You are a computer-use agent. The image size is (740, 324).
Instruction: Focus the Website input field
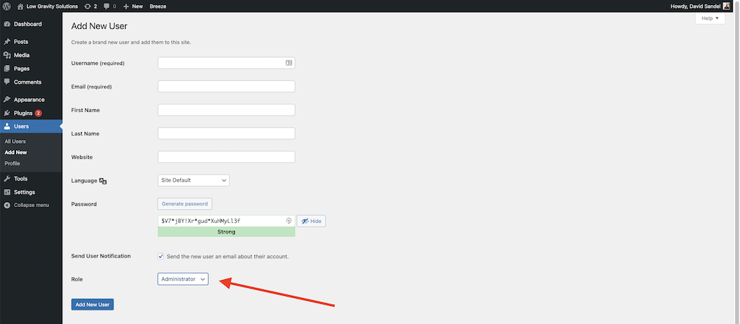point(226,157)
